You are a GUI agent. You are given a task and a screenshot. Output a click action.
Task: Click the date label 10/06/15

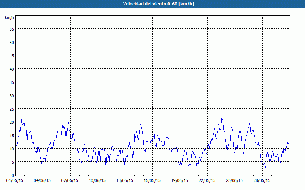(x=97, y=181)
